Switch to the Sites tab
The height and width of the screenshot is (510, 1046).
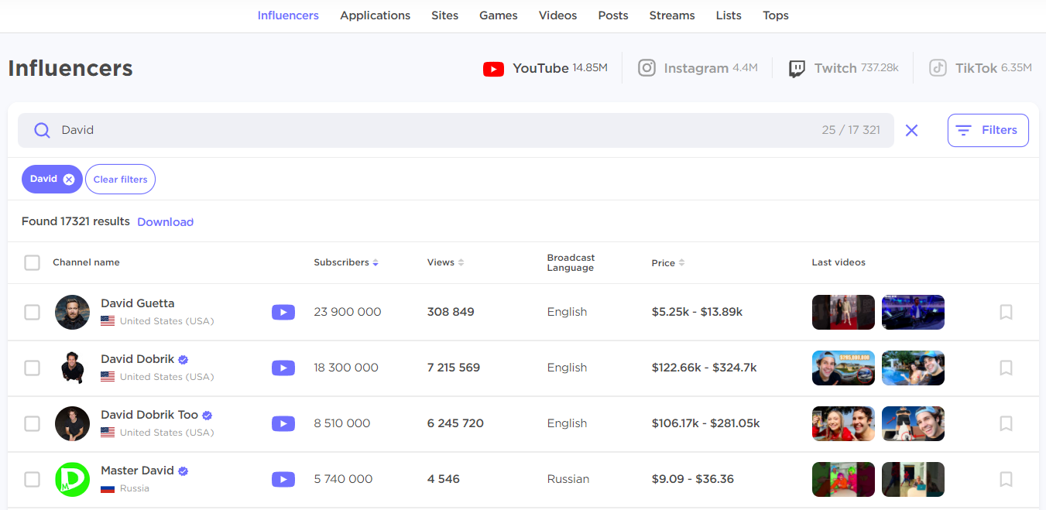(x=445, y=15)
